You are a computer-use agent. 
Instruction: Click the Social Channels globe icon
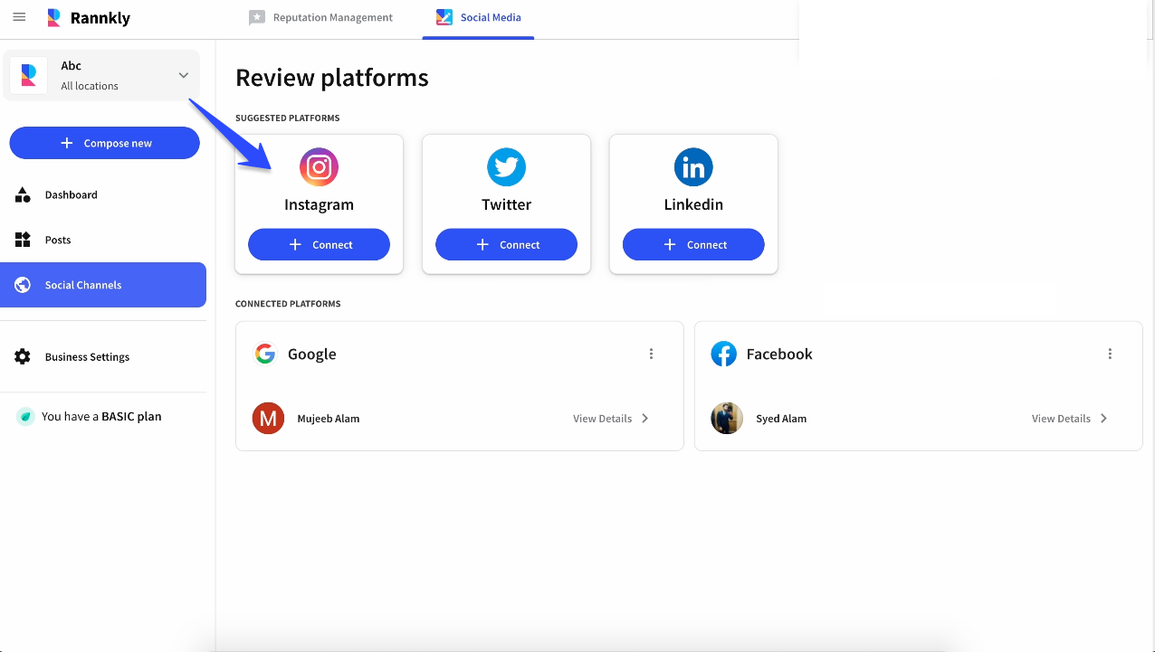(x=23, y=285)
